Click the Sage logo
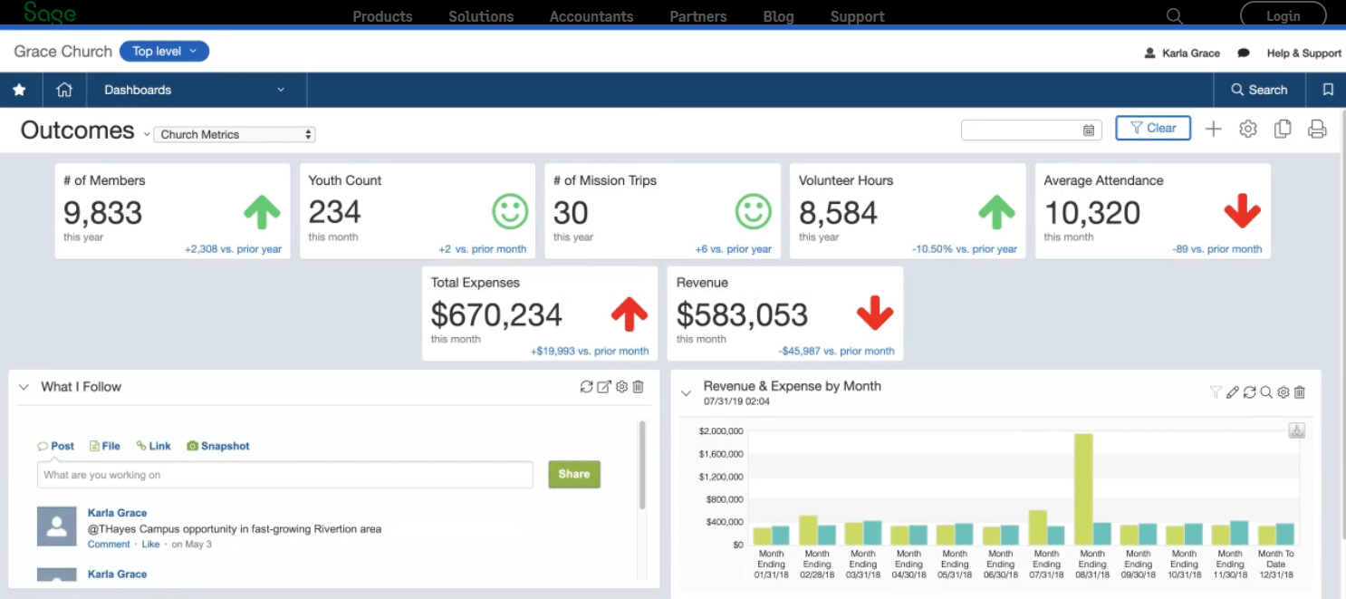 [x=50, y=13]
